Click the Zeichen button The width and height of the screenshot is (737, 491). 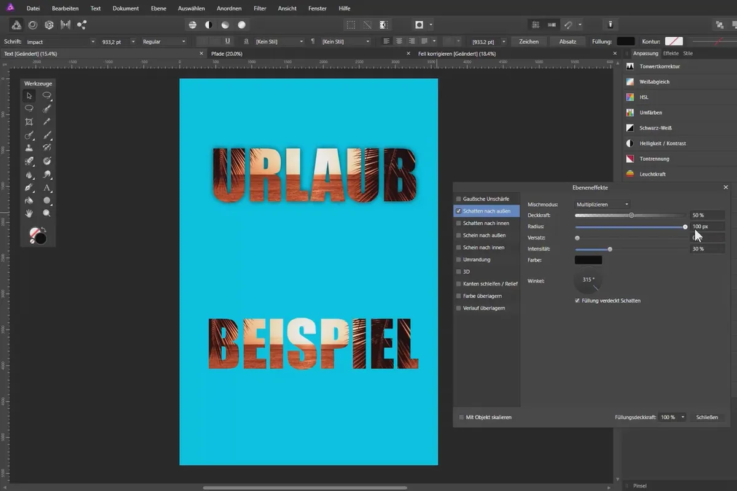[529, 42]
